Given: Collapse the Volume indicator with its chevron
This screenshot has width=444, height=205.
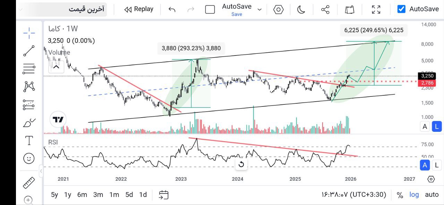Looking at the screenshot, I should [57, 66].
